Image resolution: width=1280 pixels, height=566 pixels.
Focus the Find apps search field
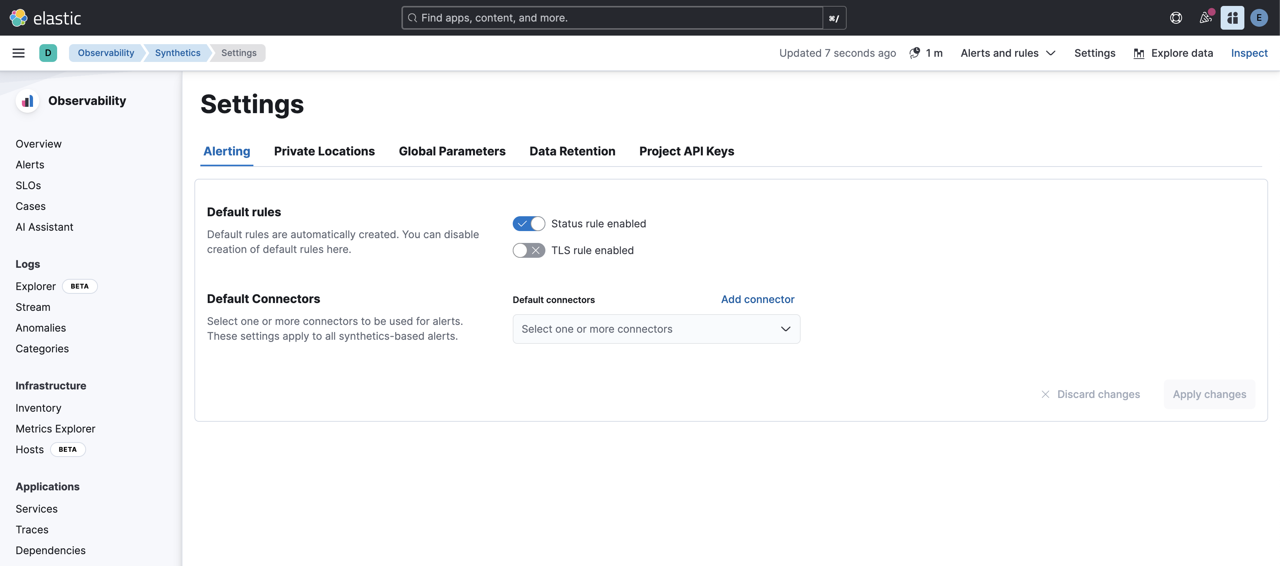tap(612, 18)
